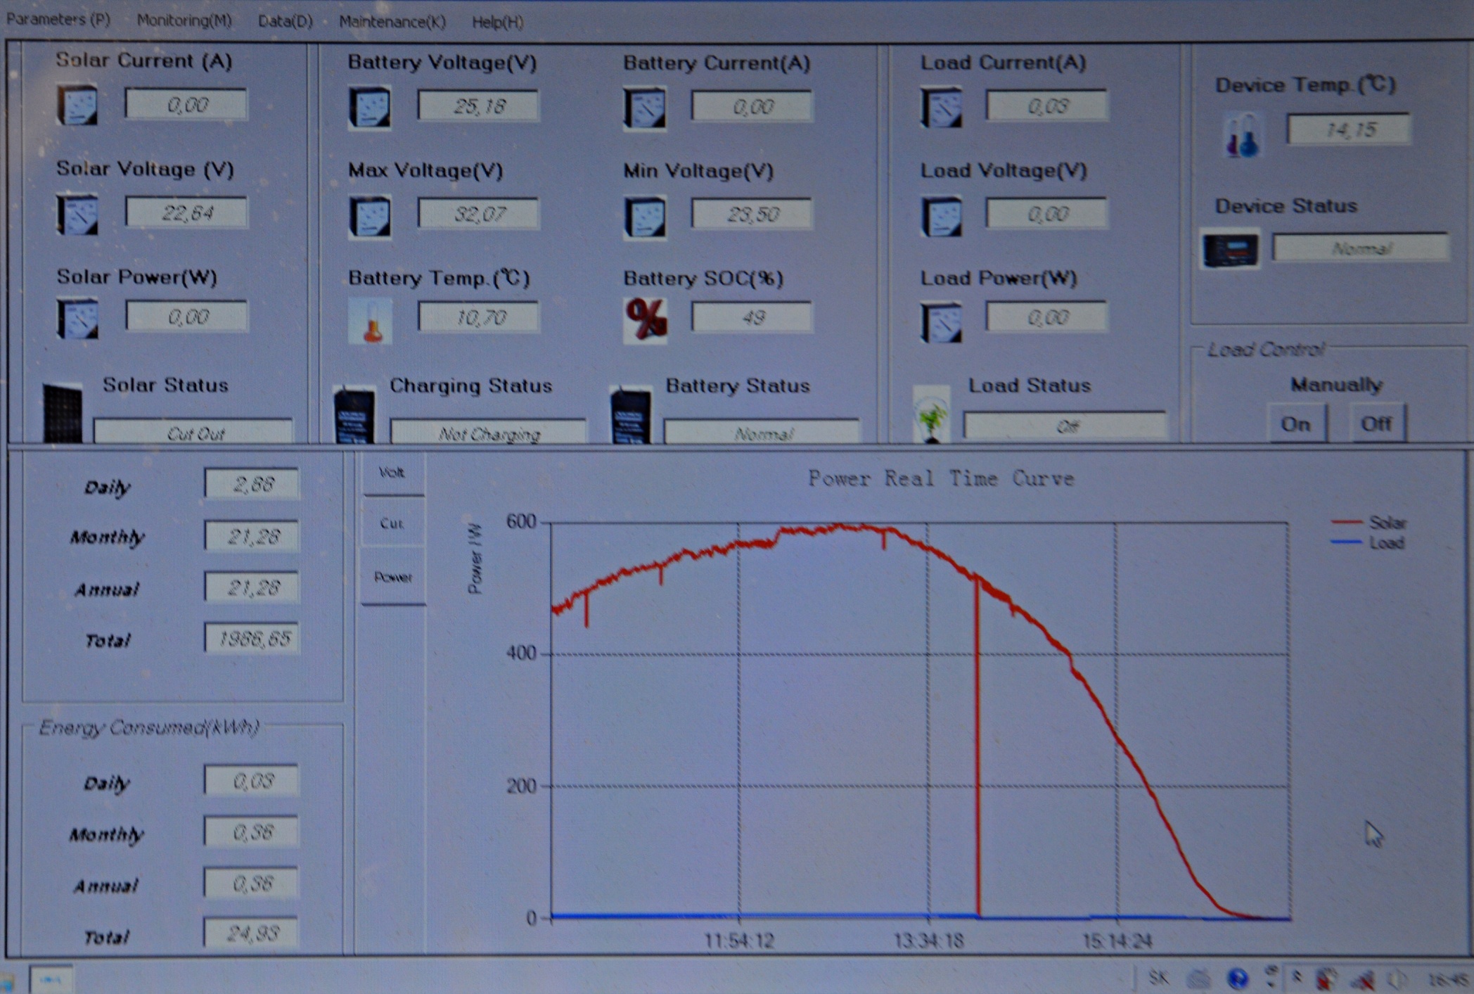This screenshot has height=994, width=1474.
Task: Click the Device Temp thermometer icon
Action: coord(1243,136)
